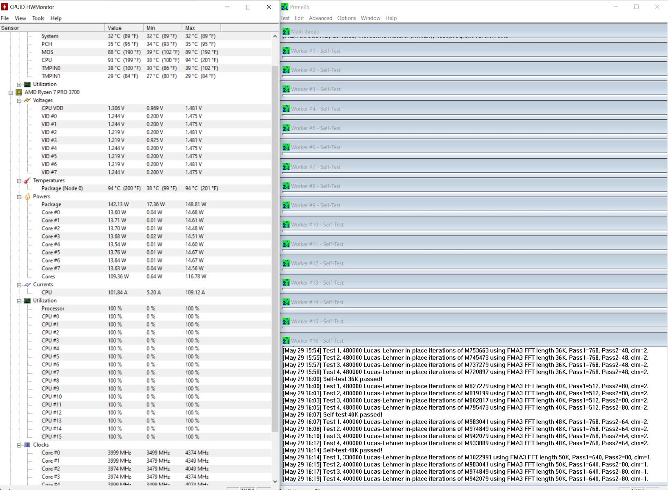This screenshot has height=490, width=668.
Task: Open HWMonitor View menu
Action: 20,18
